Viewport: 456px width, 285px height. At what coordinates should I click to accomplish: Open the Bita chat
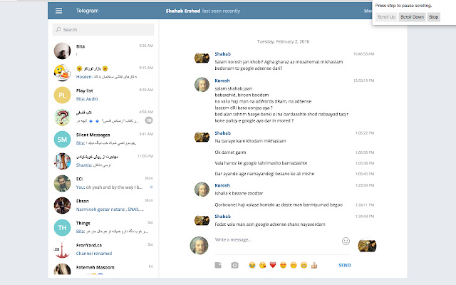103,51
